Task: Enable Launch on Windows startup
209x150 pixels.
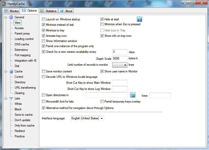Action: point(43,19)
